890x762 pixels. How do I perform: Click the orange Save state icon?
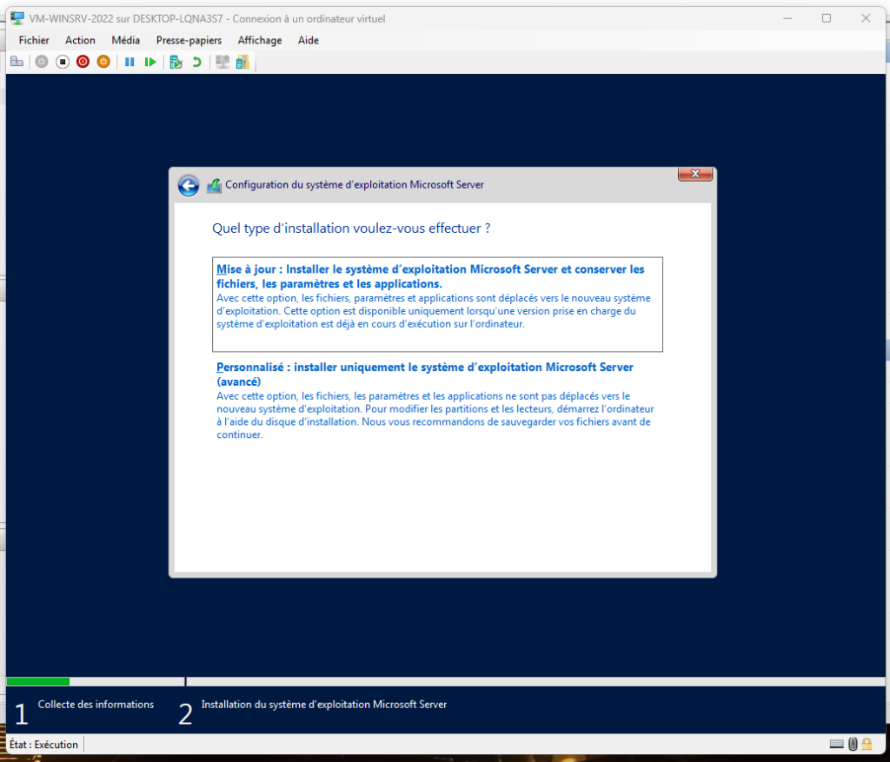[103, 62]
